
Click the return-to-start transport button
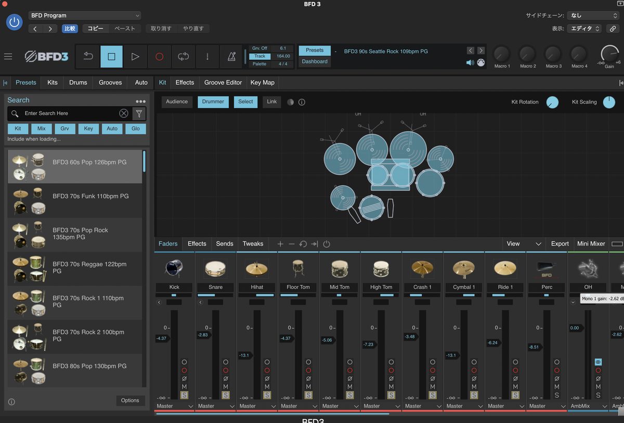click(x=87, y=56)
